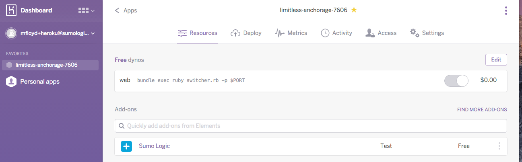
Task: Expand the mfloyd+heroku account dropdown
Action: coord(93,33)
